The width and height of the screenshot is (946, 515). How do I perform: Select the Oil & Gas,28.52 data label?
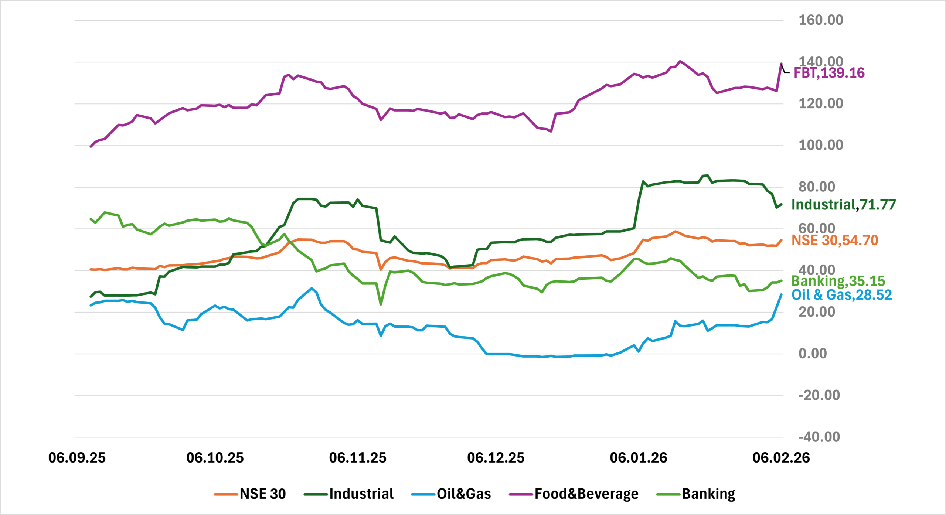(841, 295)
